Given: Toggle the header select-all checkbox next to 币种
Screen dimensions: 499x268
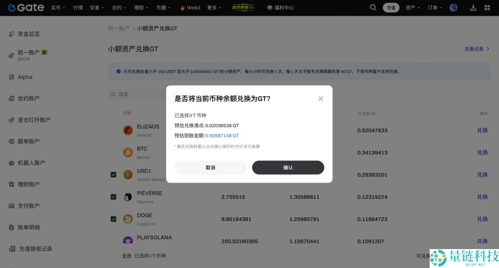Looking at the screenshot, I should (x=113, y=113).
